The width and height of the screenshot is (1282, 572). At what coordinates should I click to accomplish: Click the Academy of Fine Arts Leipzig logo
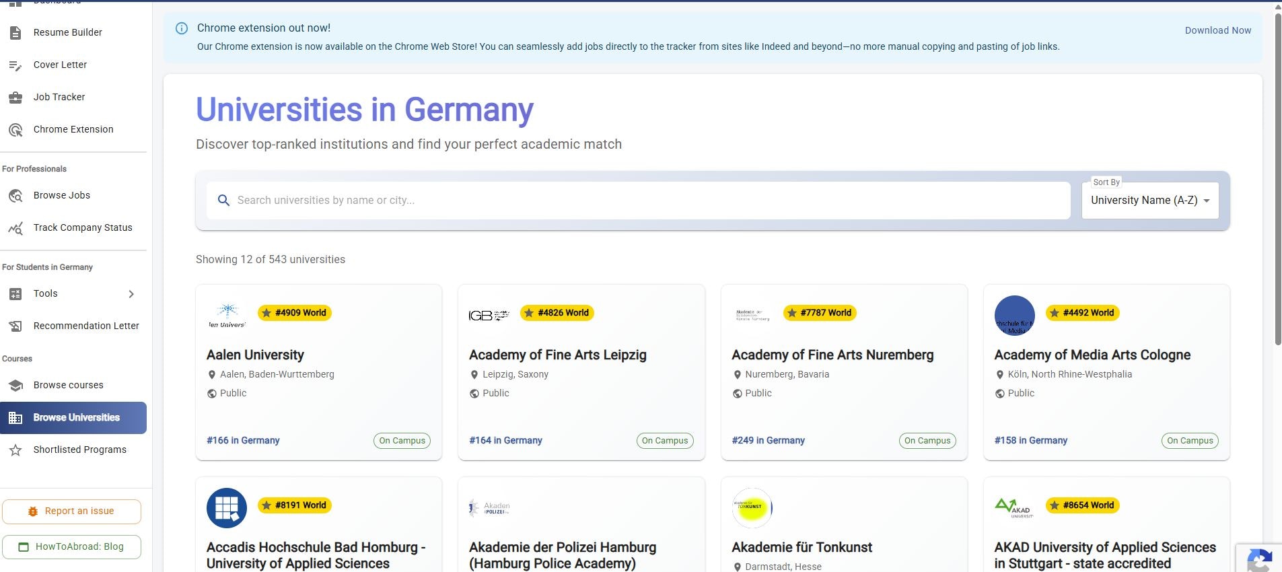point(489,315)
